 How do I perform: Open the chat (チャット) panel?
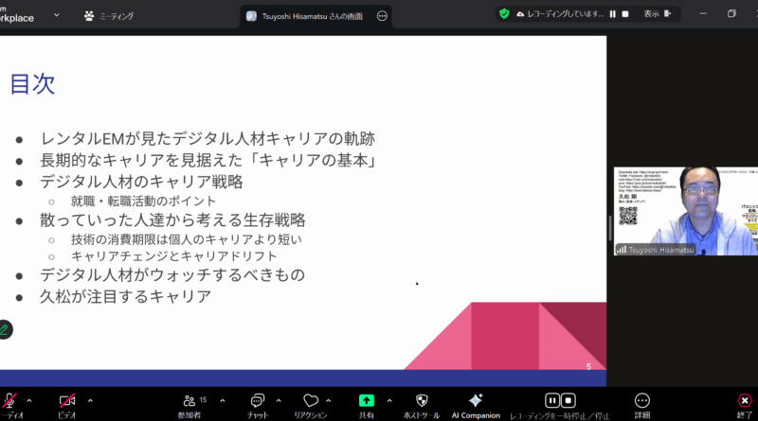(256, 401)
